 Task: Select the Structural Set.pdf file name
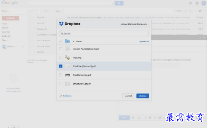(81, 84)
